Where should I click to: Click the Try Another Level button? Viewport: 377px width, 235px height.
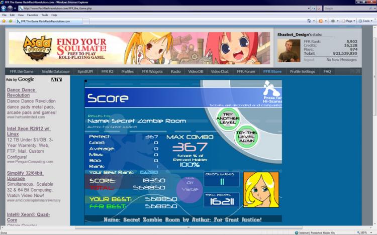pos(227,119)
